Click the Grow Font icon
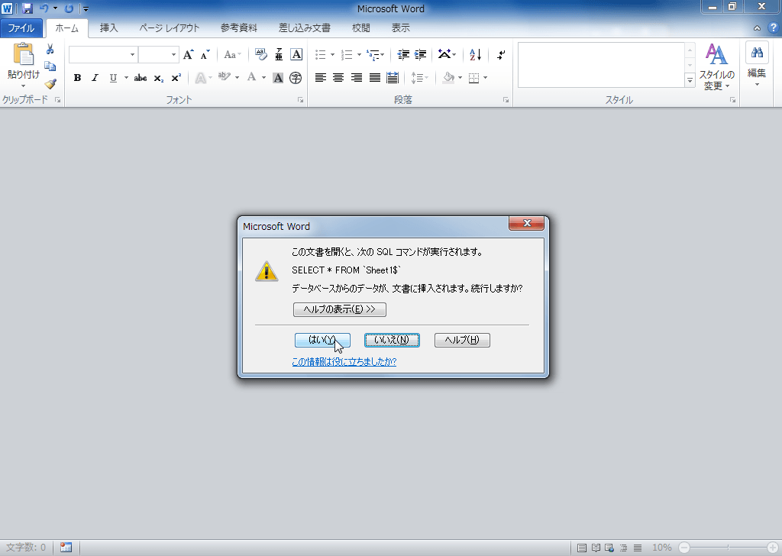782x556 pixels. tap(188, 54)
